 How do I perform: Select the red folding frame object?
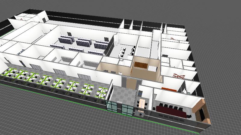178,76
